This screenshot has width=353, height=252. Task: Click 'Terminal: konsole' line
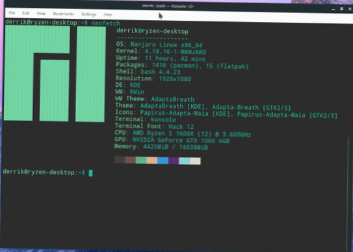pyautogui.click(x=146, y=119)
